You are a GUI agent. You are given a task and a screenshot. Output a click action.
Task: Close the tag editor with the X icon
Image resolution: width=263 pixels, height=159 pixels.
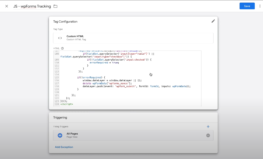pos(6,6)
